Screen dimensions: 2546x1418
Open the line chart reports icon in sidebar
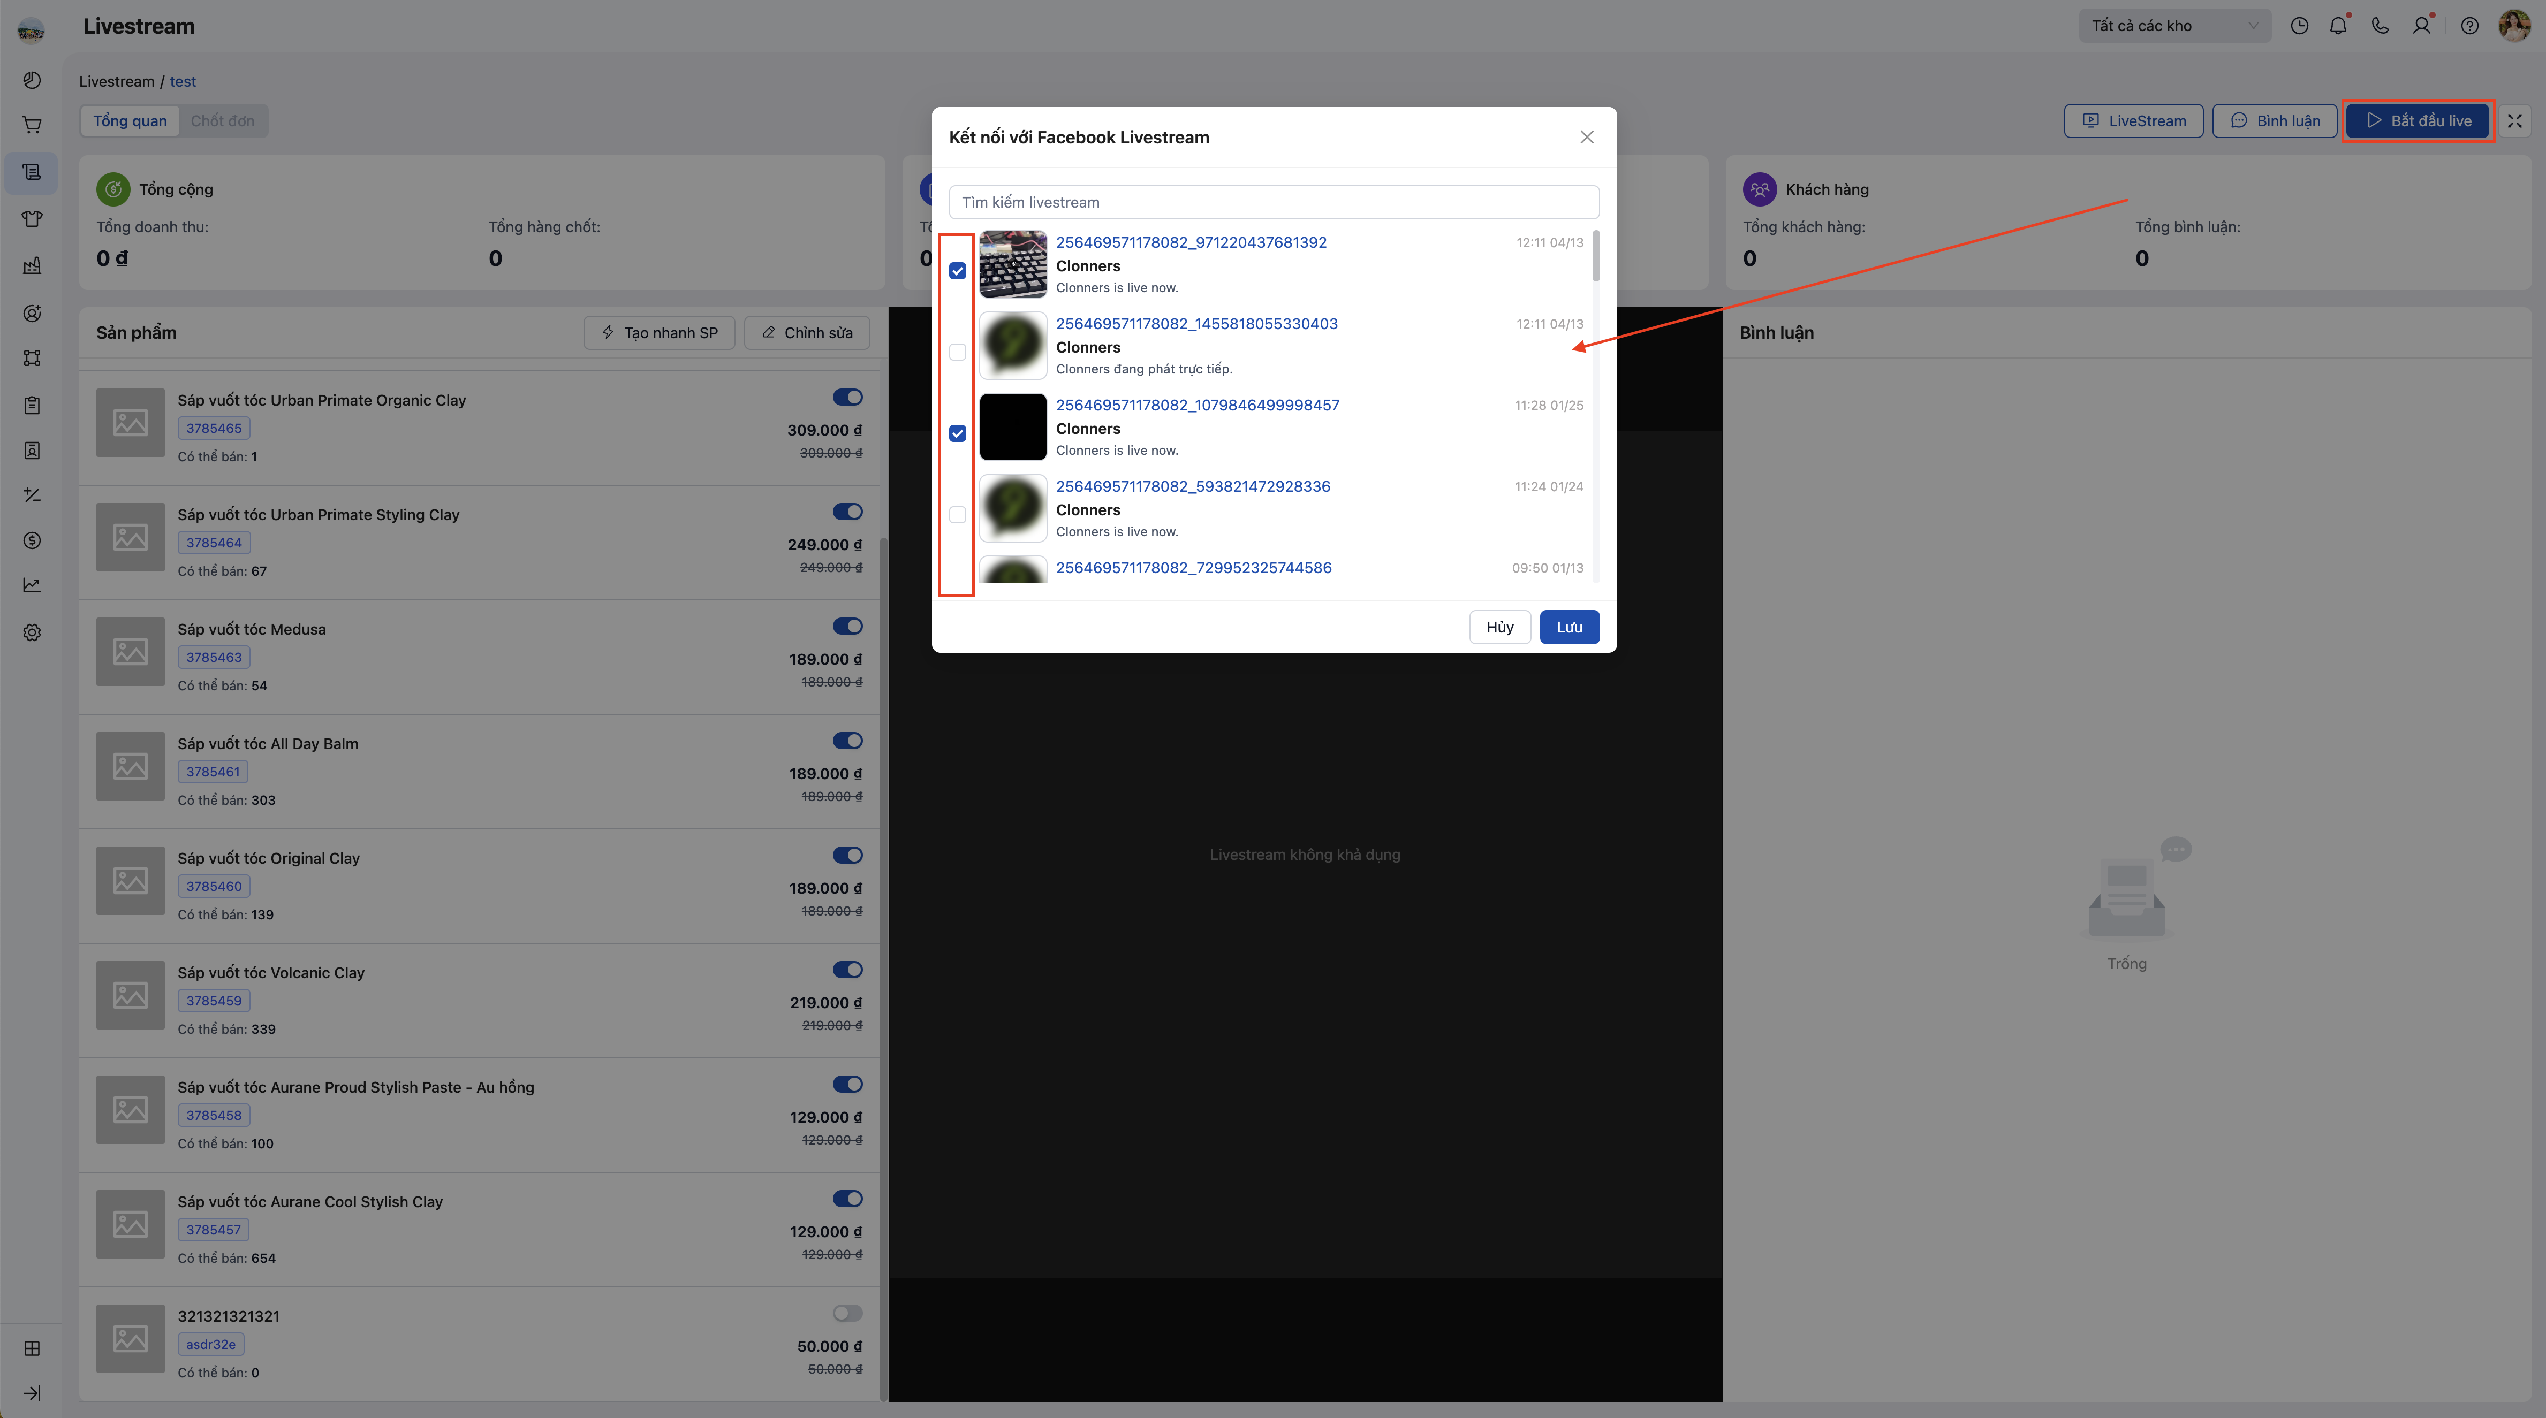pos(32,585)
